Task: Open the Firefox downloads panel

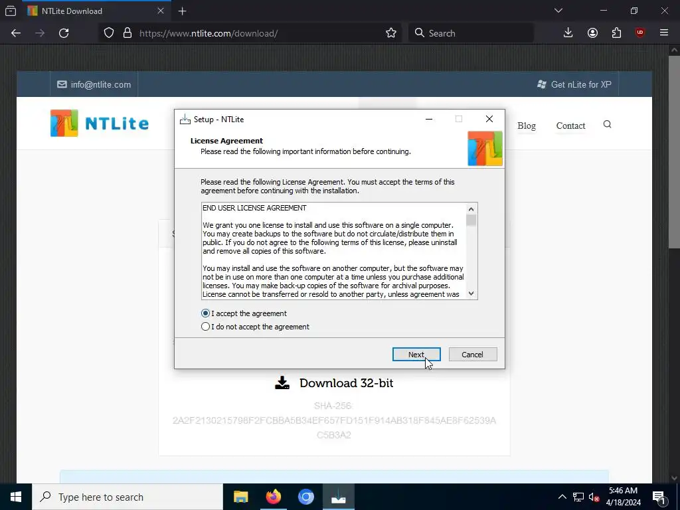Action: point(568,33)
